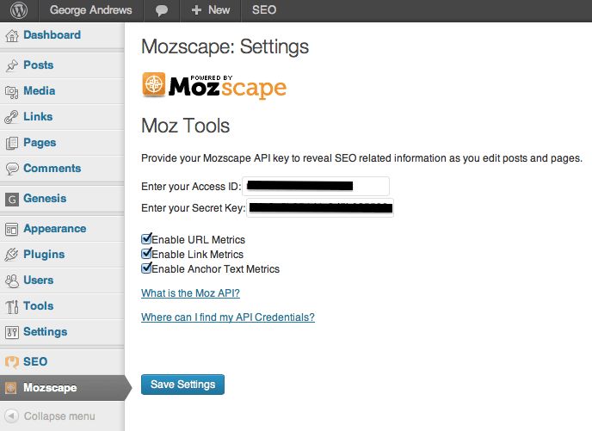Click the Genesis G icon
592x431 pixels.
[x=12, y=199]
